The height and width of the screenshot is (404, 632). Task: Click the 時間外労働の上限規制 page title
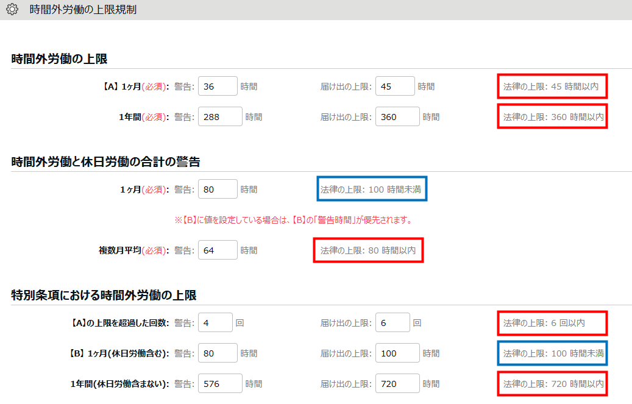tap(83, 10)
